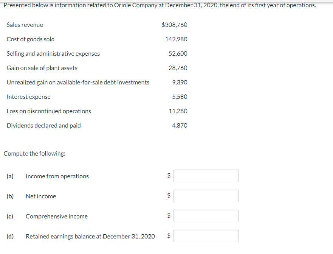The image size is (333, 254).
Task: Select the Unrealized gain on debt investments line
Action: [78, 82]
